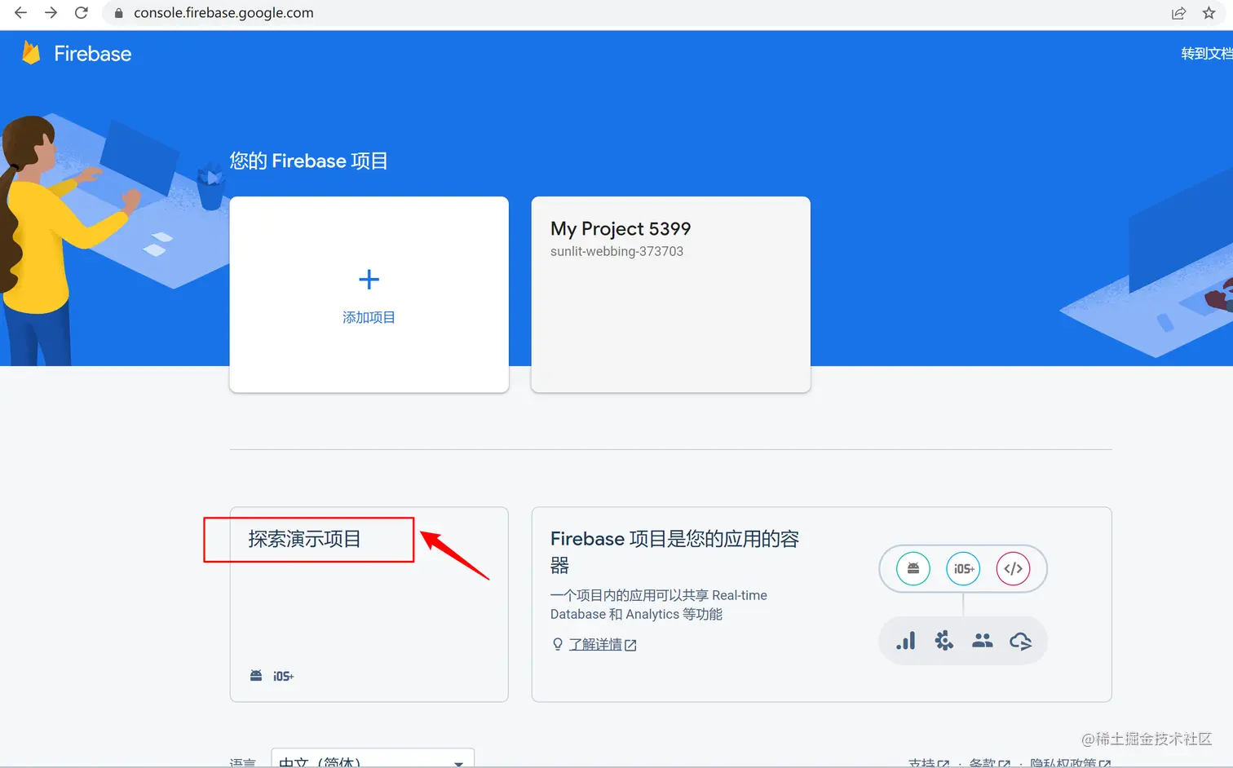Click iOS+ icon in demo project card
Image resolution: width=1233 pixels, height=768 pixels.
point(283,676)
